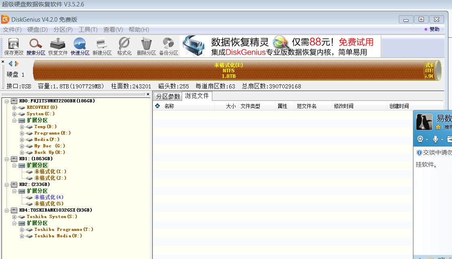
Task: Go to previous disk with left arrow
Action: pos(11,63)
